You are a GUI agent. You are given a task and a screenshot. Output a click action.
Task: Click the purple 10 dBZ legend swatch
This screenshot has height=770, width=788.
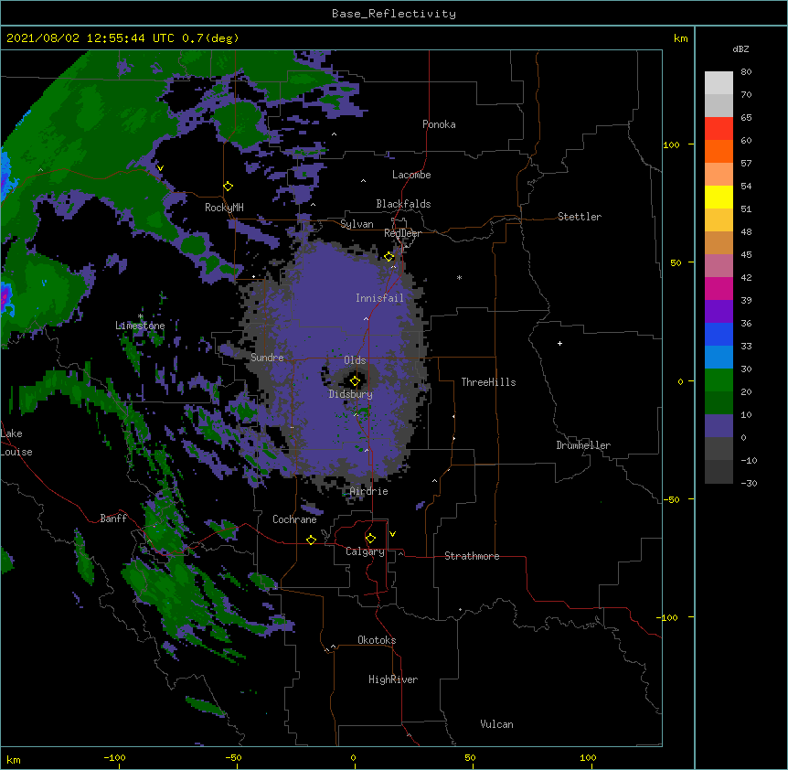pos(719,426)
